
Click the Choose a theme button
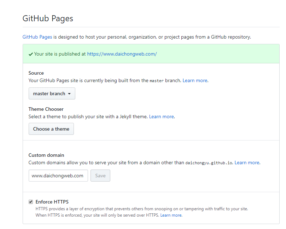click(51, 129)
